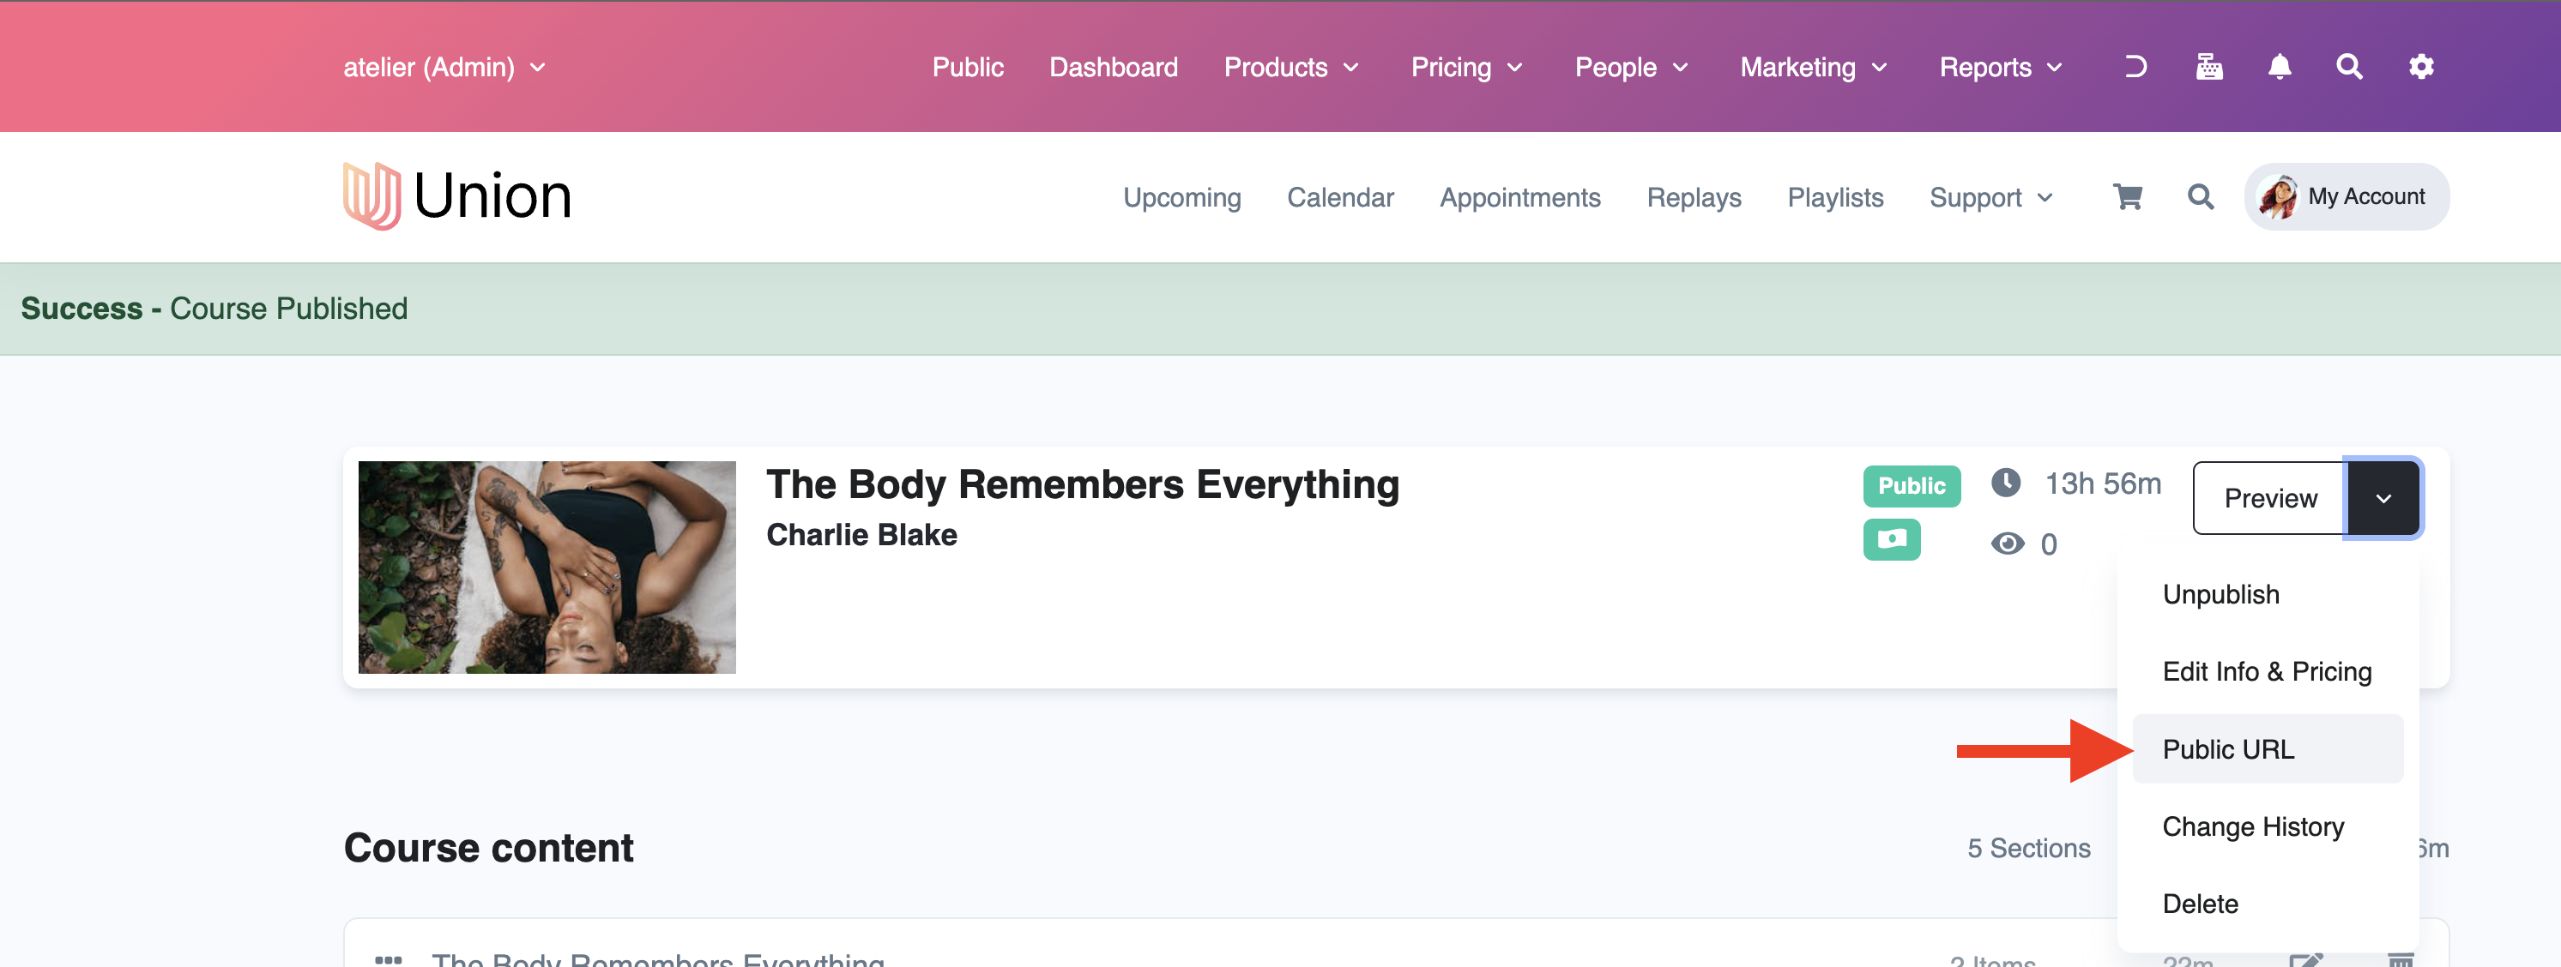
Task: Click the clock duration icon
Action: pos(2006,483)
